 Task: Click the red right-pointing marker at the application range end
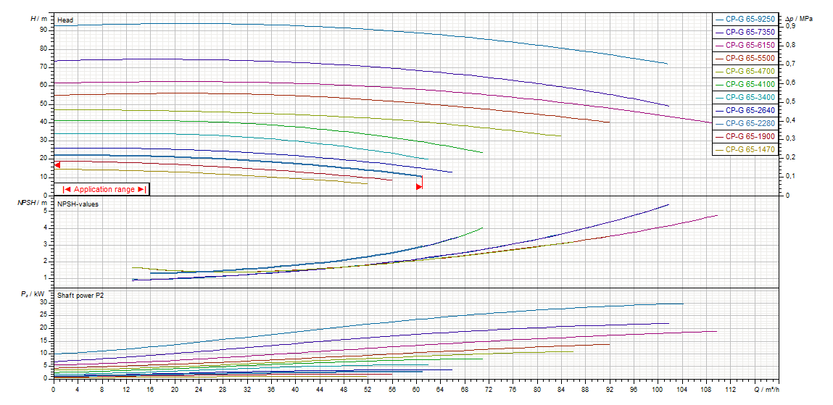pyautogui.click(x=418, y=187)
